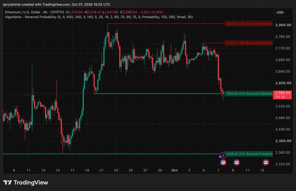Image resolution: width=296 pixels, height=191 pixels.
Task: Click the close value C2,566.54 in the legend
Action: point(128,12)
